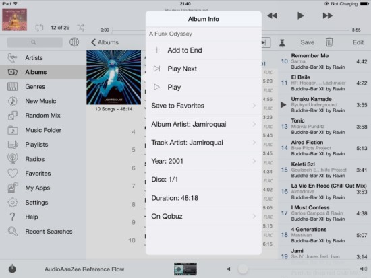Open Playlists icon
Viewport: 371px width, 278px height.
click(x=13, y=145)
